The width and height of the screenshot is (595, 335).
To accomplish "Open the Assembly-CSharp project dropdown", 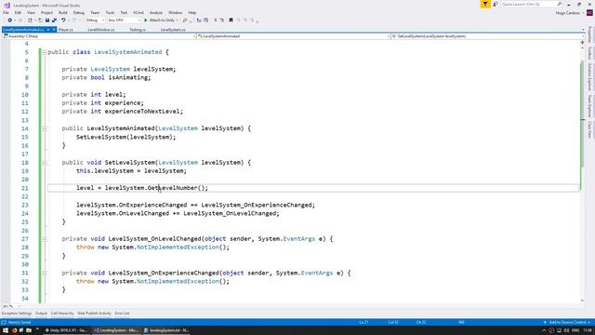I will [x=99, y=36].
